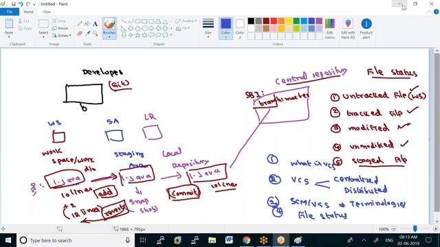Screen dimensions: 440x247
Task: Click the Save icon in quick access toolbar
Action: [13, 4]
